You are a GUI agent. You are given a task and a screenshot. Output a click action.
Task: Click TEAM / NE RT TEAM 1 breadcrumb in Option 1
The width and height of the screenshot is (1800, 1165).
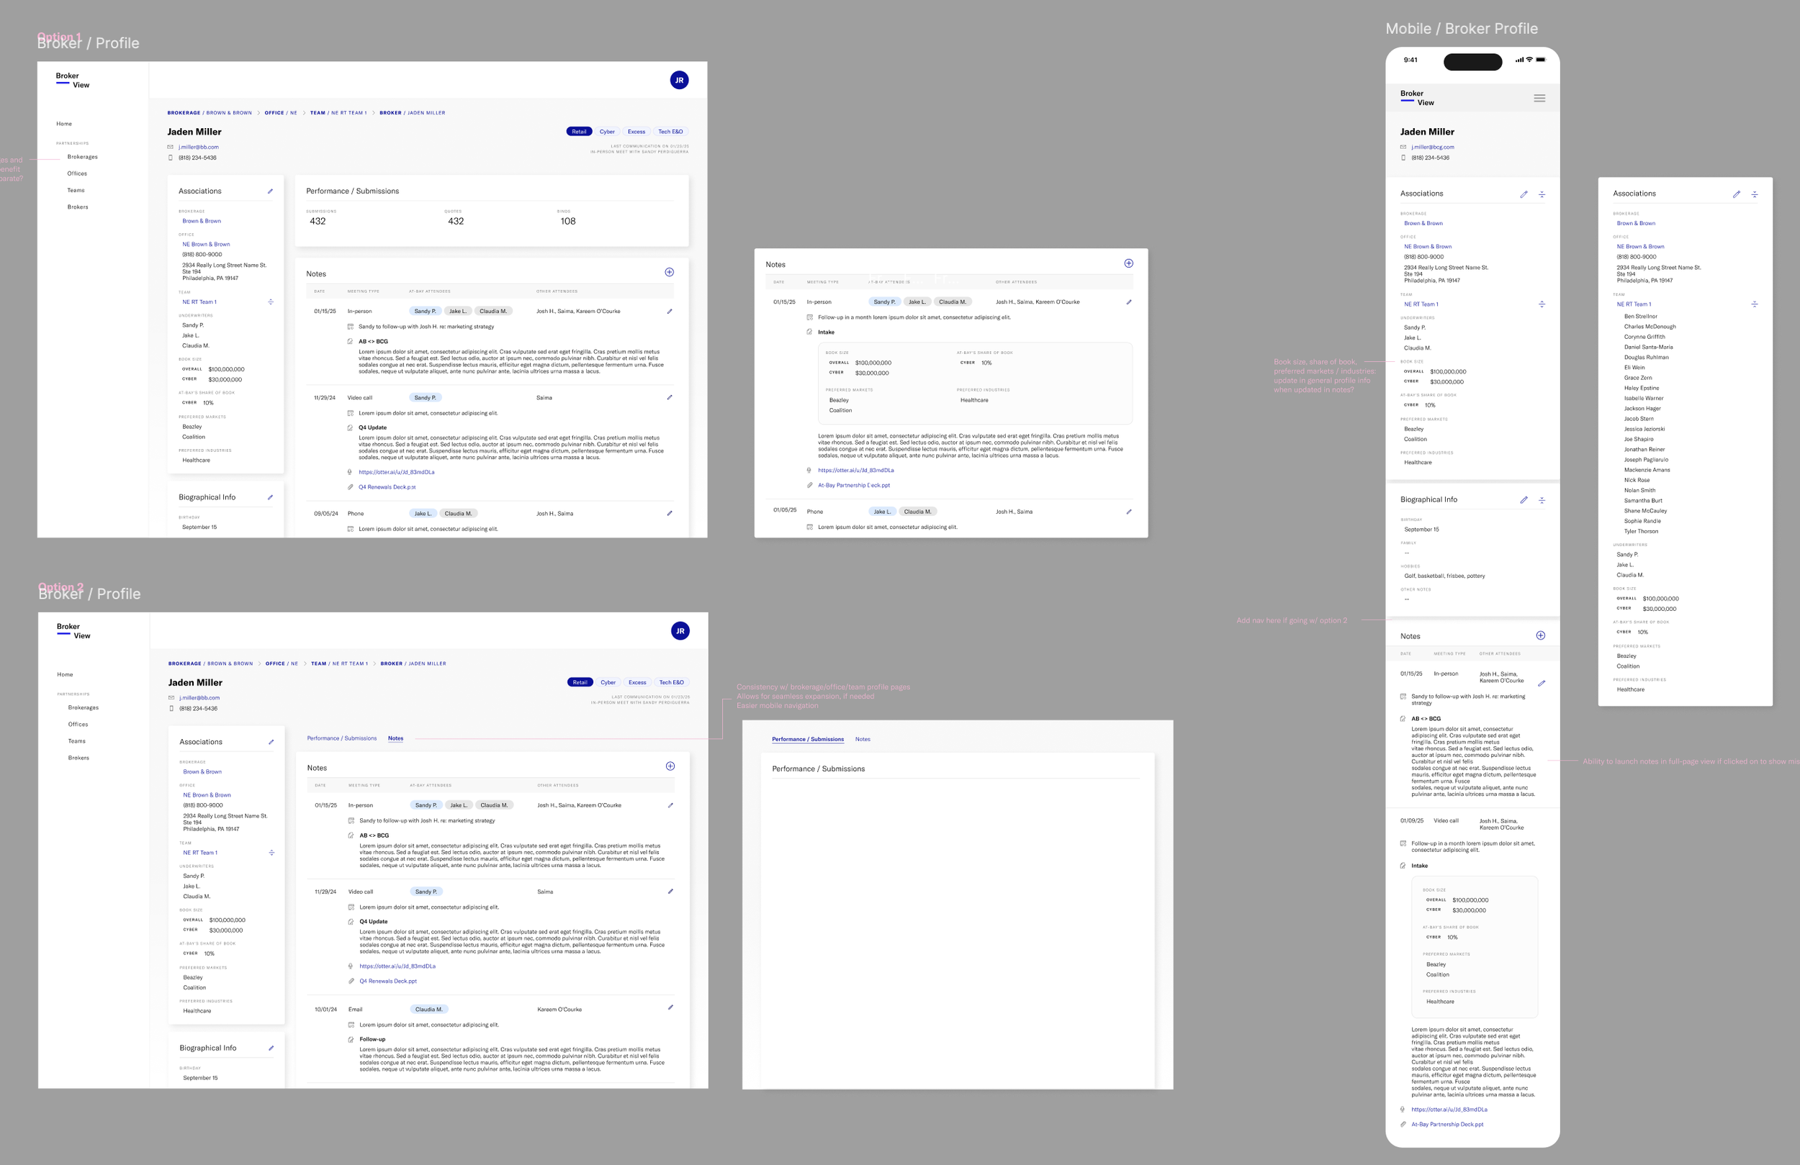point(338,113)
